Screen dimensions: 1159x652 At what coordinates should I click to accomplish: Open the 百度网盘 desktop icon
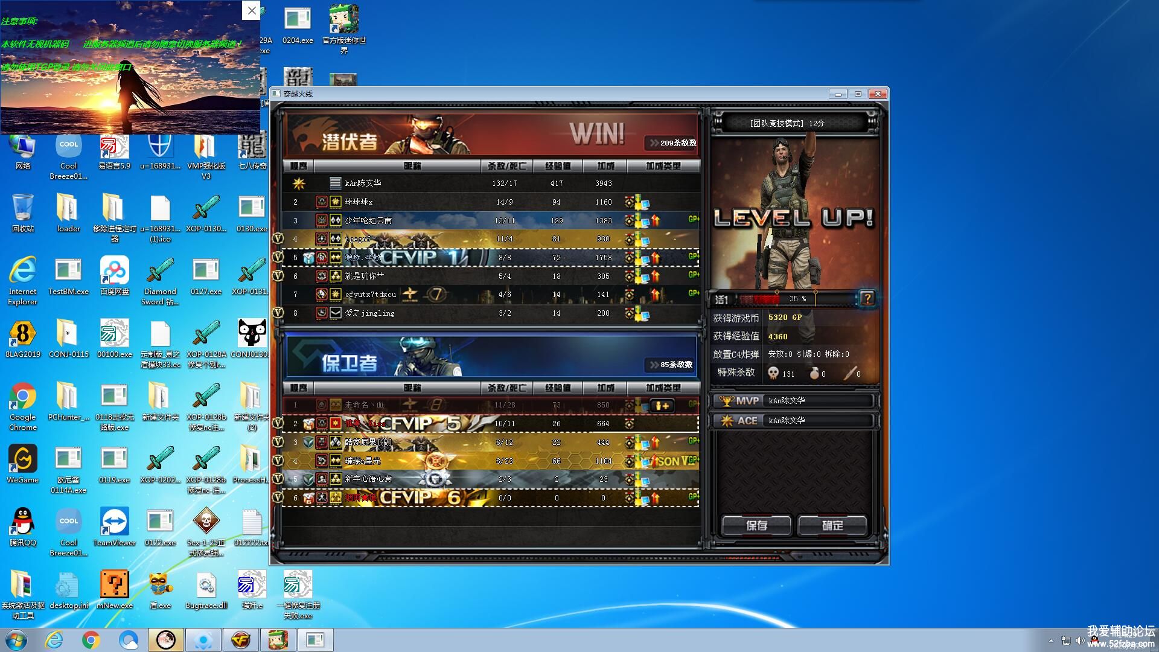[x=114, y=276]
